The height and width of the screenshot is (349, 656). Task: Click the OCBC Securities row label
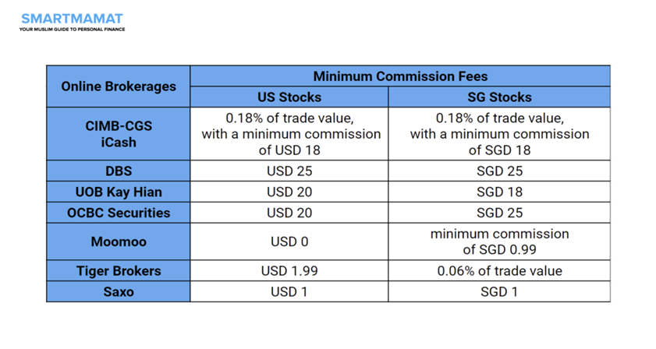click(119, 213)
